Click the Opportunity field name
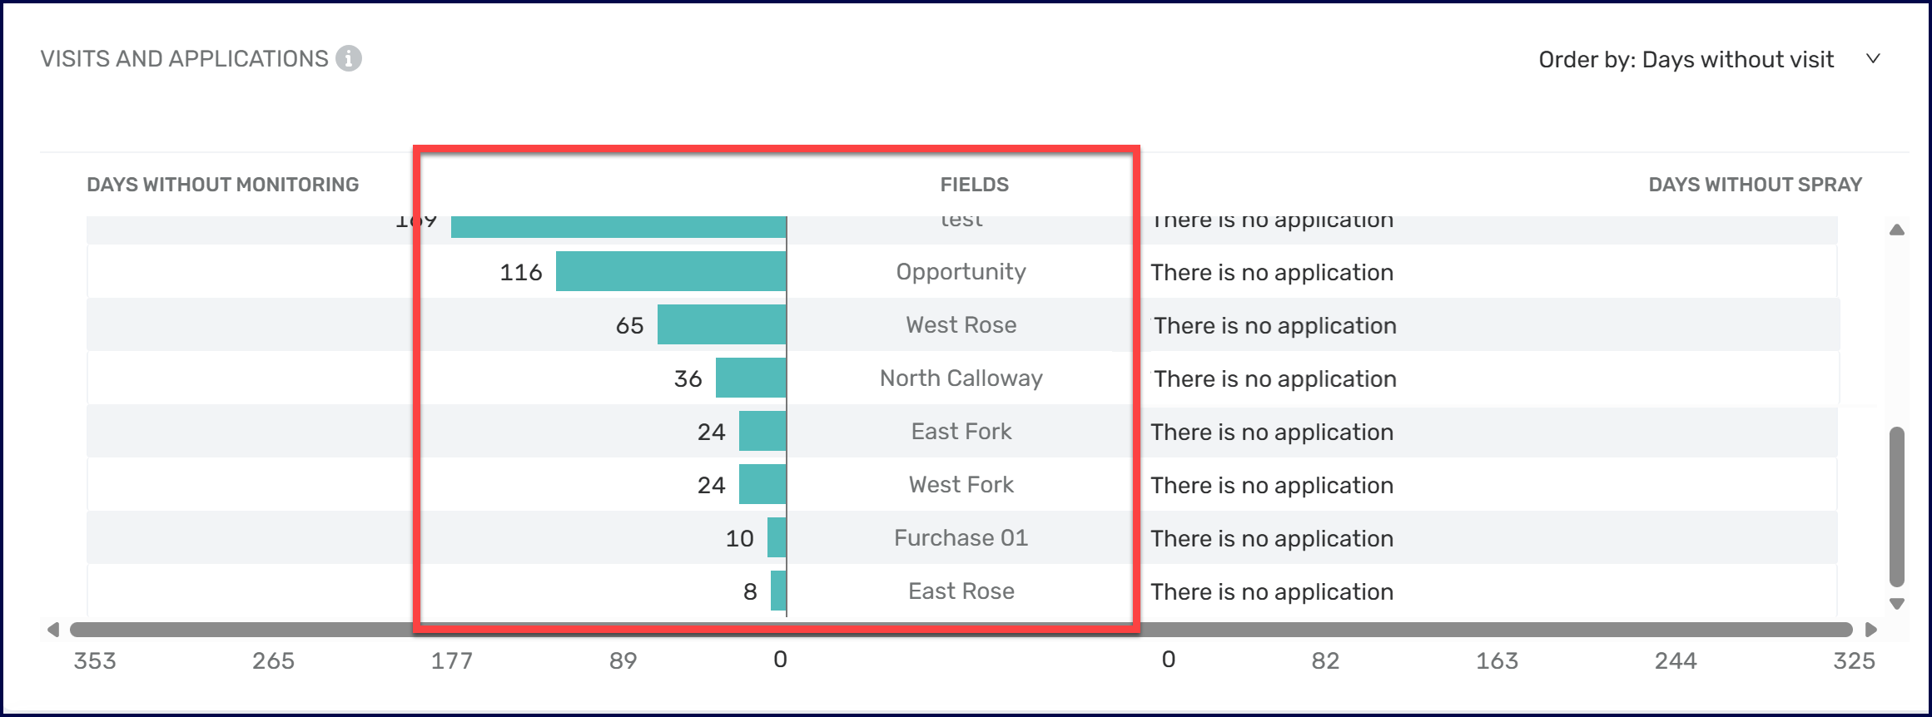The width and height of the screenshot is (1932, 717). (x=961, y=272)
